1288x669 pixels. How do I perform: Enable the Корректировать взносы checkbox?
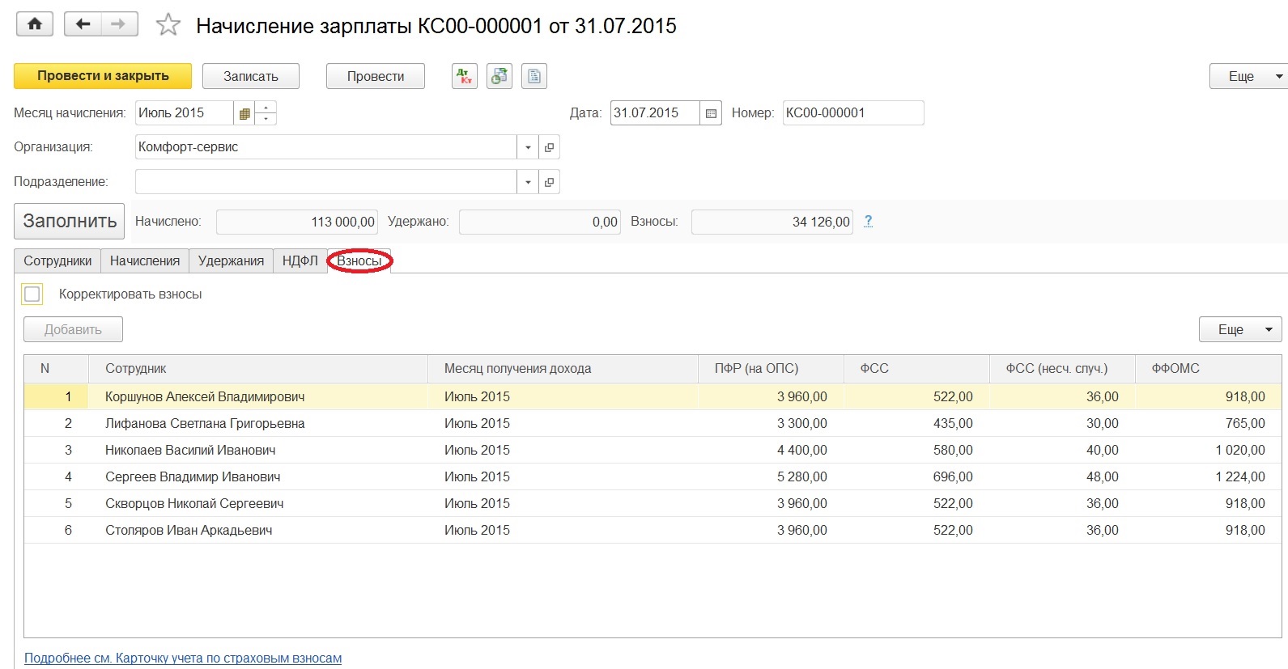pyautogui.click(x=32, y=294)
